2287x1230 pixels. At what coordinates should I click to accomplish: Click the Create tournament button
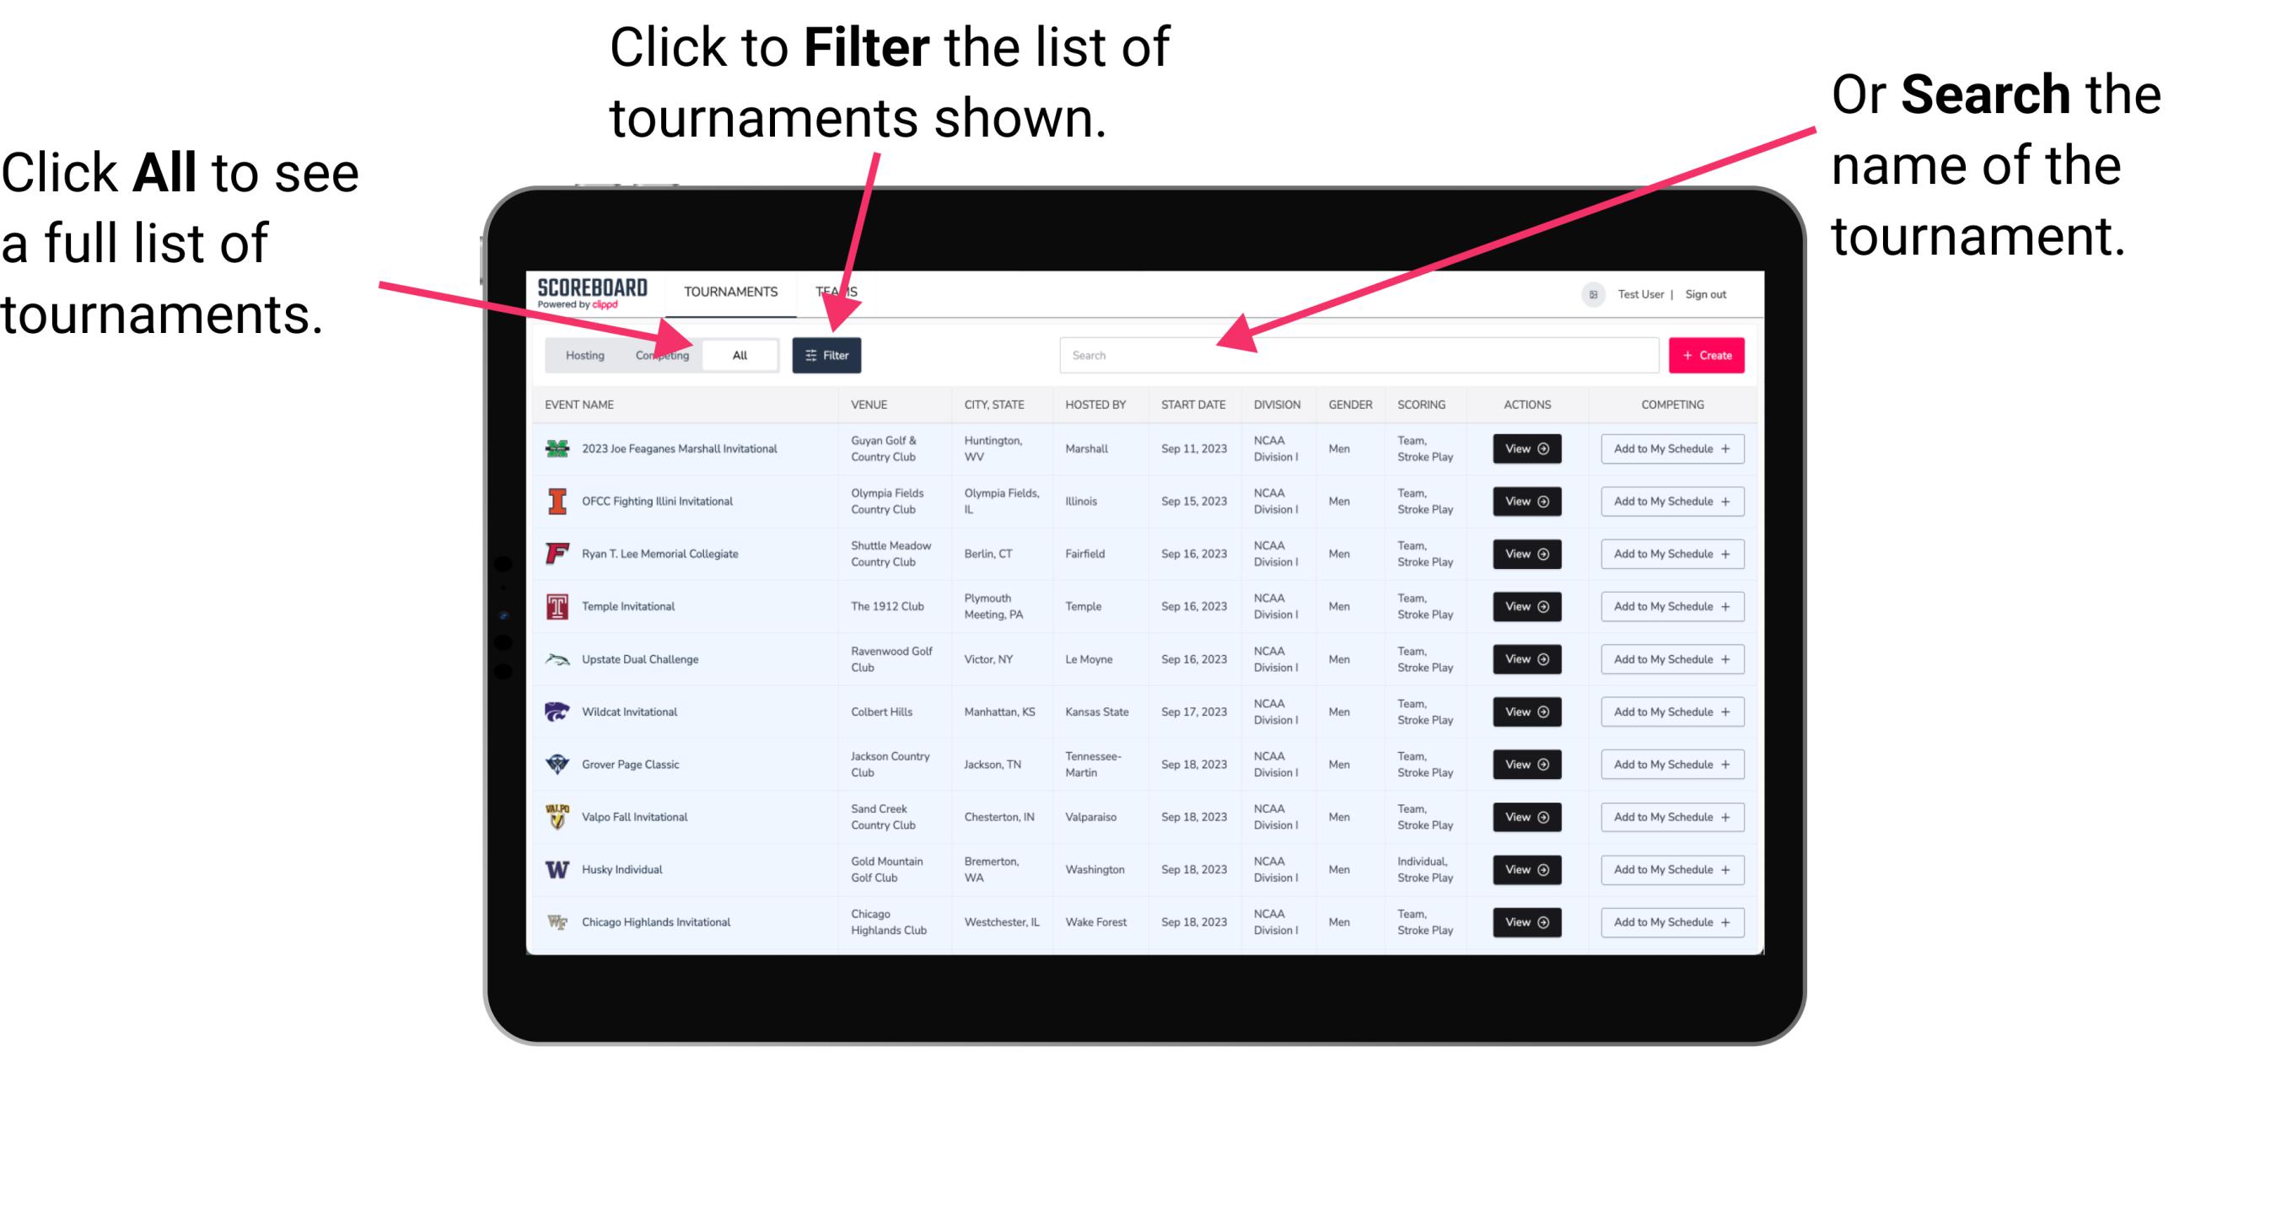coord(1707,354)
